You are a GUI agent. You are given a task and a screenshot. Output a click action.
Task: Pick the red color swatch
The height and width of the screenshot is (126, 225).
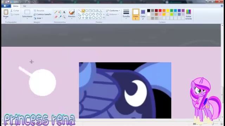[x=160, y=10]
